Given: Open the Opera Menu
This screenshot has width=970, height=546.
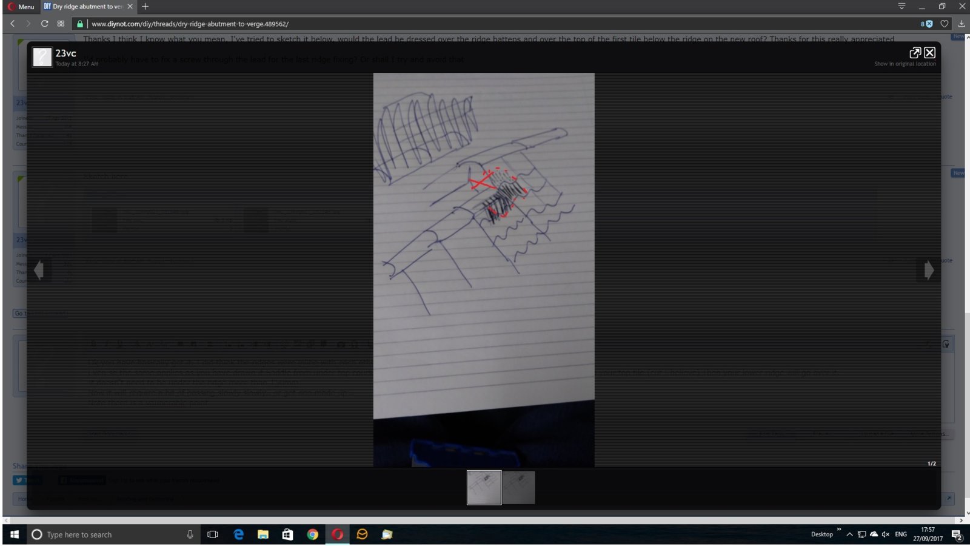Looking at the screenshot, I should click(21, 7).
